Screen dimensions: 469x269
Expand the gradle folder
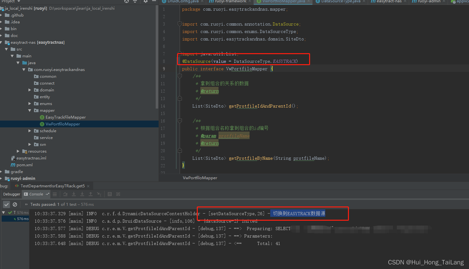click(1, 172)
